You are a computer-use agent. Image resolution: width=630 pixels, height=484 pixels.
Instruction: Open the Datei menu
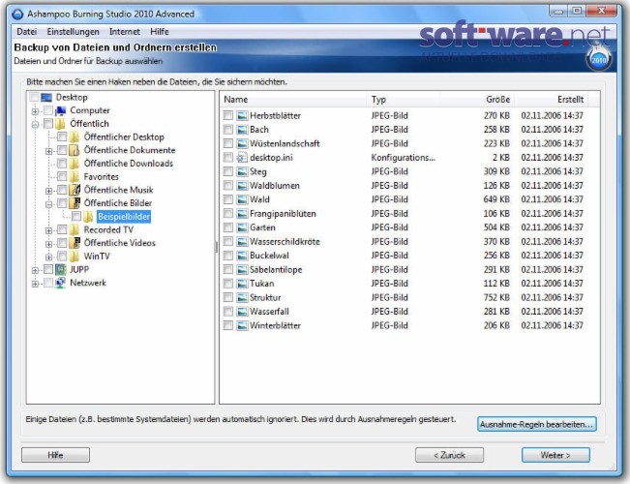[26, 32]
